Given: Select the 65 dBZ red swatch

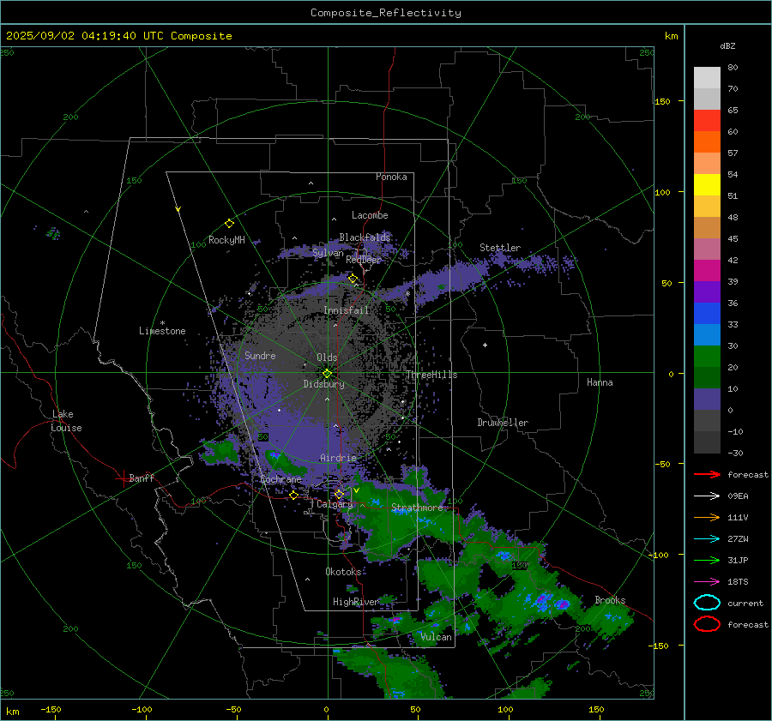Looking at the screenshot, I should coord(707,120).
